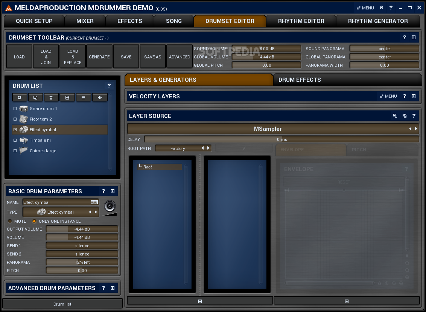Screen dimensions: 426x312
Task: Add a new drum in Drum List
Action: click(19, 97)
